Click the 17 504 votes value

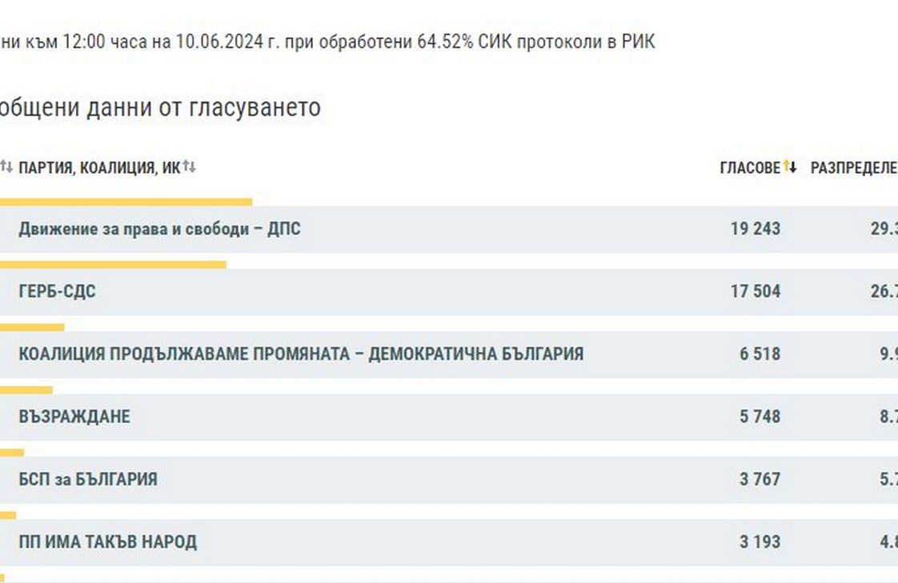tap(755, 292)
